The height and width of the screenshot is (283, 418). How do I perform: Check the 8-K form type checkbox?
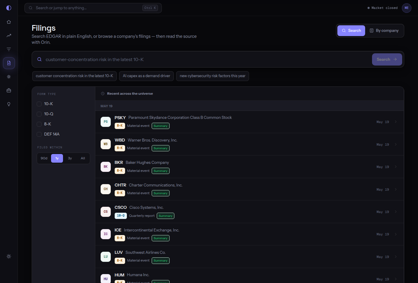[x=39, y=124]
